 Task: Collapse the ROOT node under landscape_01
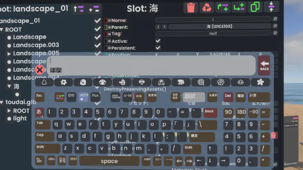[x=2, y=30]
